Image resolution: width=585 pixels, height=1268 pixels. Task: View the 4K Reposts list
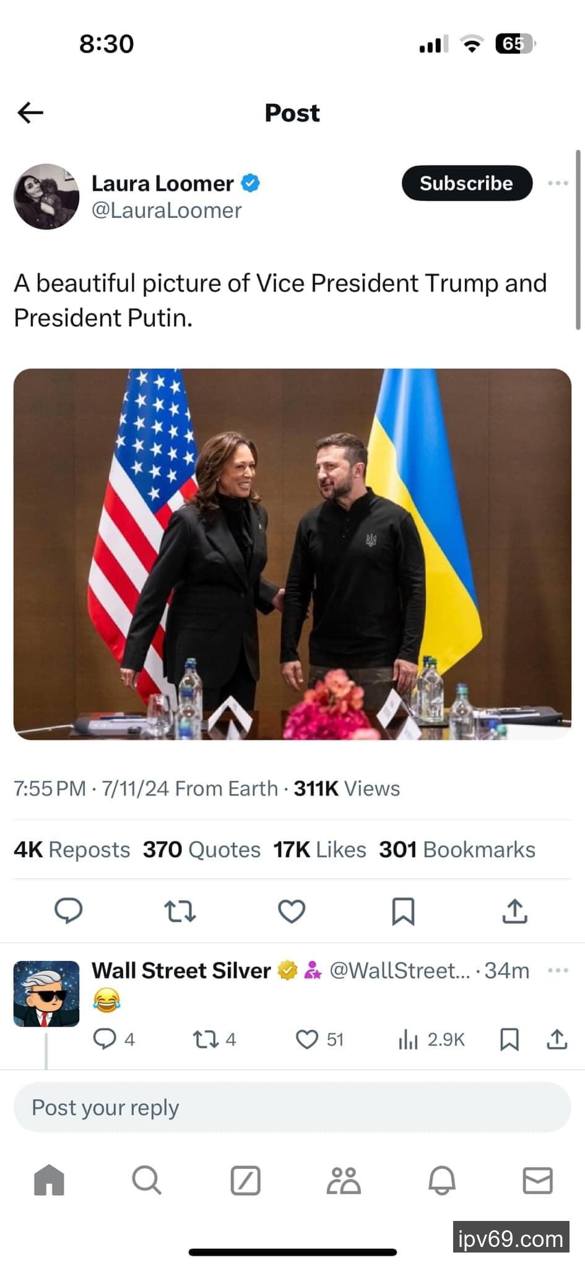[72, 849]
